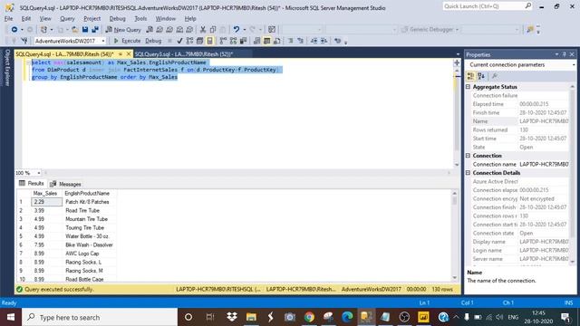Open the Query Options icon

[x=199, y=41]
